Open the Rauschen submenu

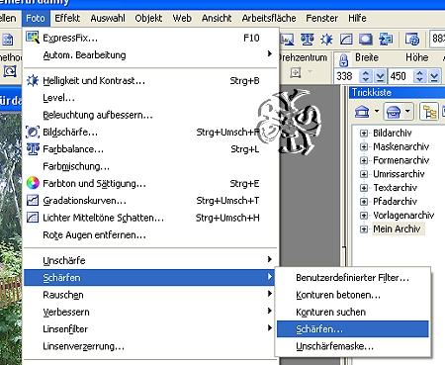tap(150, 295)
